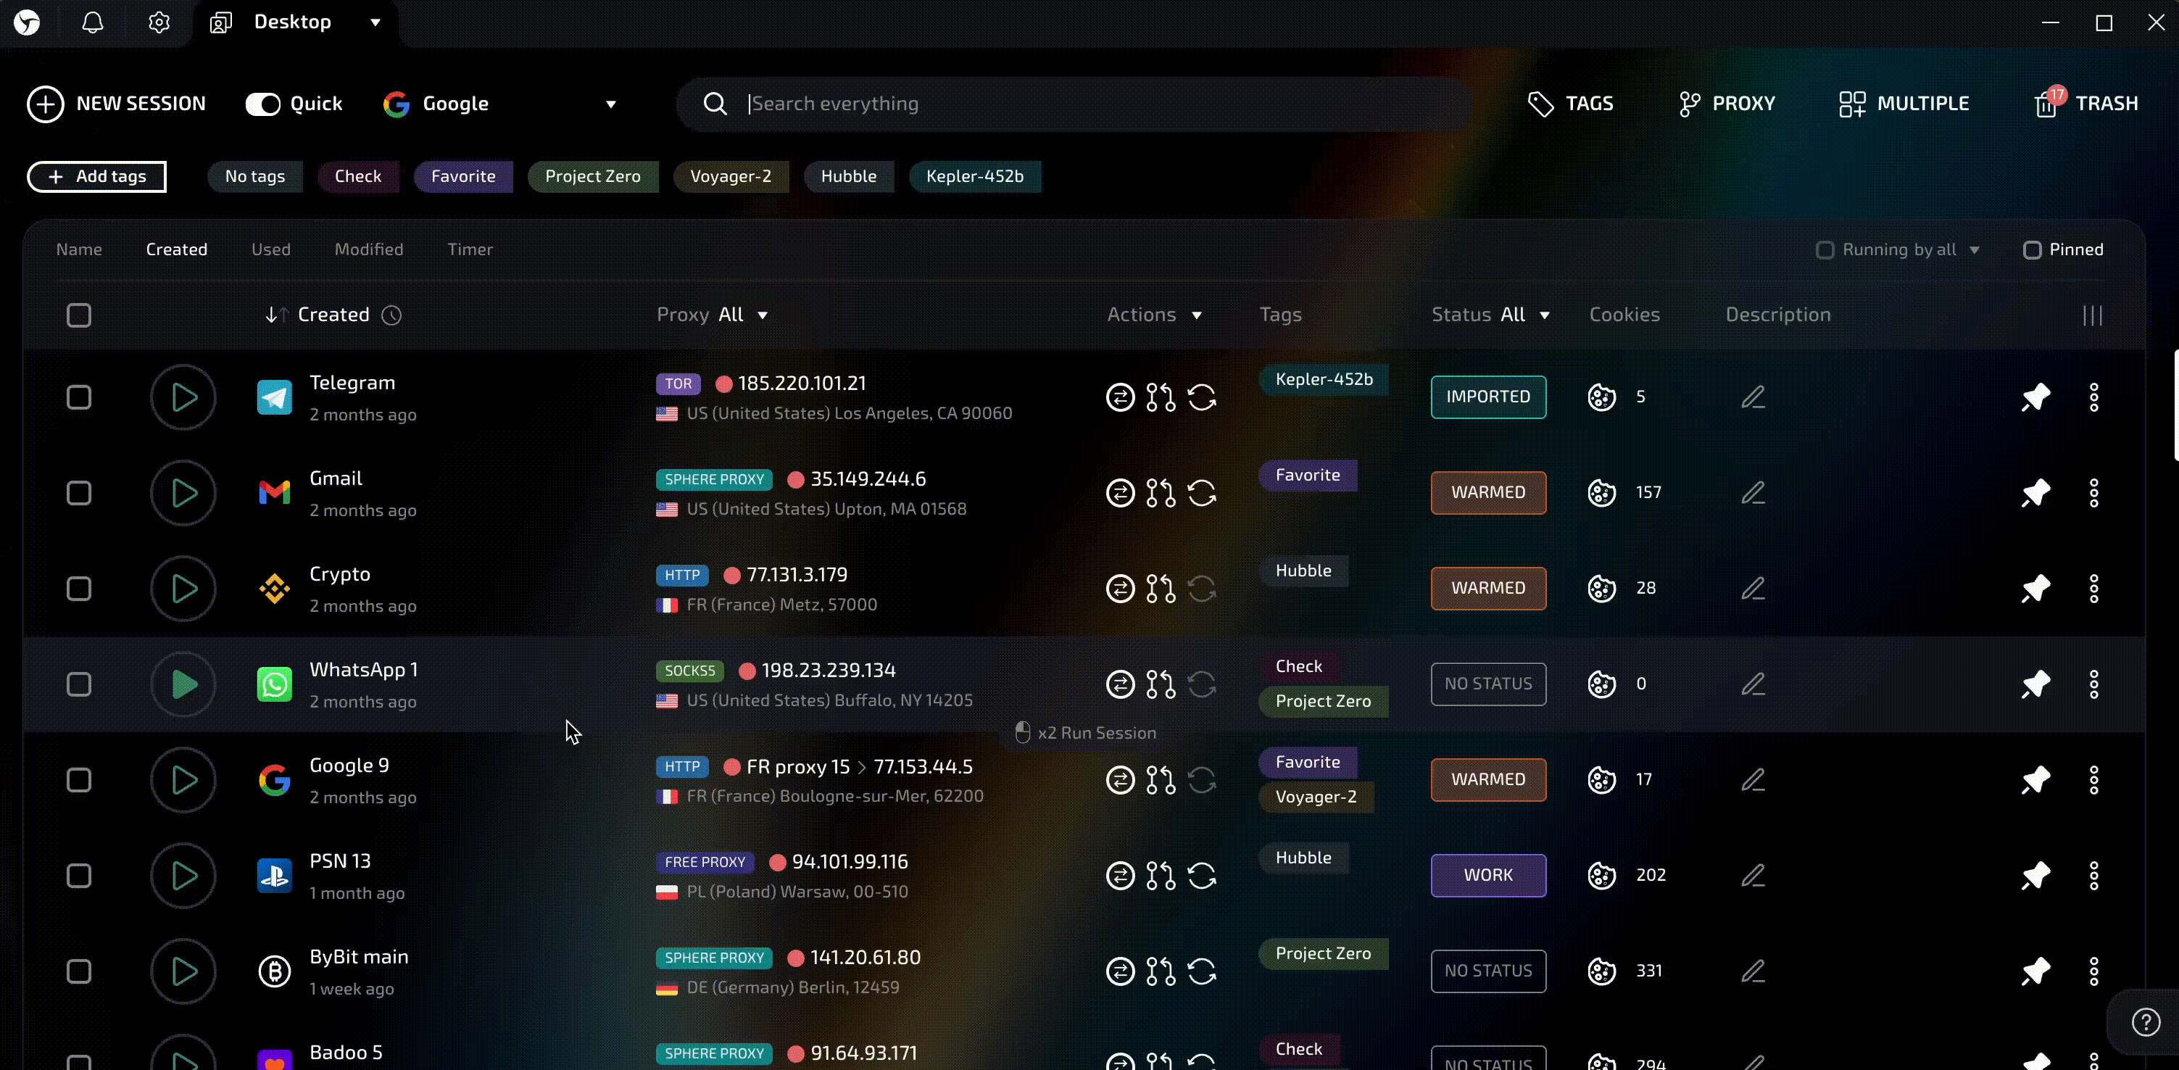Viewport: 2179px width, 1070px height.
Task: Filter by the Project Zero tag chip
Action: [x=592, y=177]
